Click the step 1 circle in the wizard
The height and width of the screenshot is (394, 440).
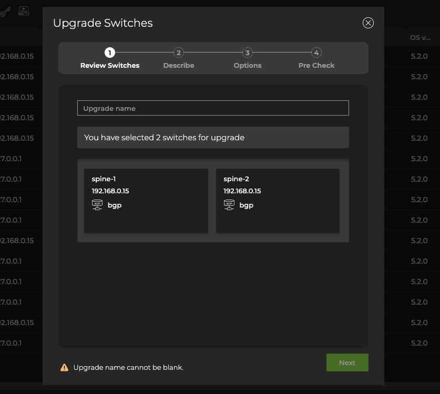click(x=109, y=53)
